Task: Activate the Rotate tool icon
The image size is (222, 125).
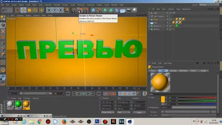Action: 35,10
